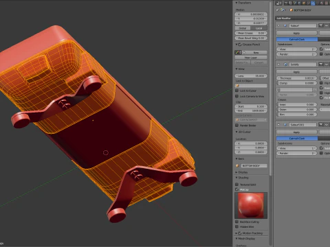
Task: Toggle Even Thickness checkbox in Solidify
Action: (321, 88)
